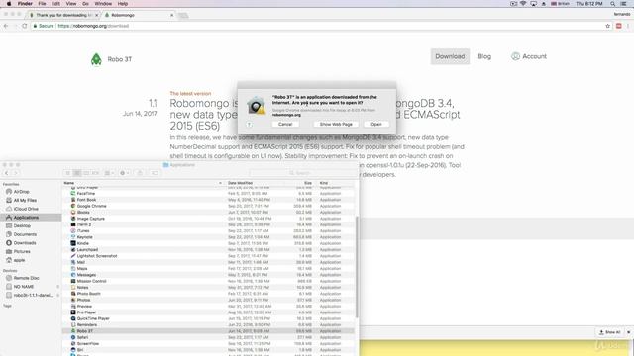Open Robo 3T from the security dialog
This screenshot has height=356, width=634.
(376, 124)
